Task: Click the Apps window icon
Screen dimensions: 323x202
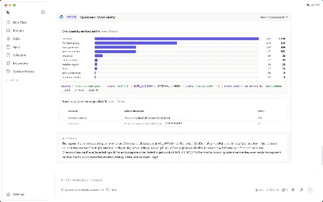Action: [x=8, y=47]
